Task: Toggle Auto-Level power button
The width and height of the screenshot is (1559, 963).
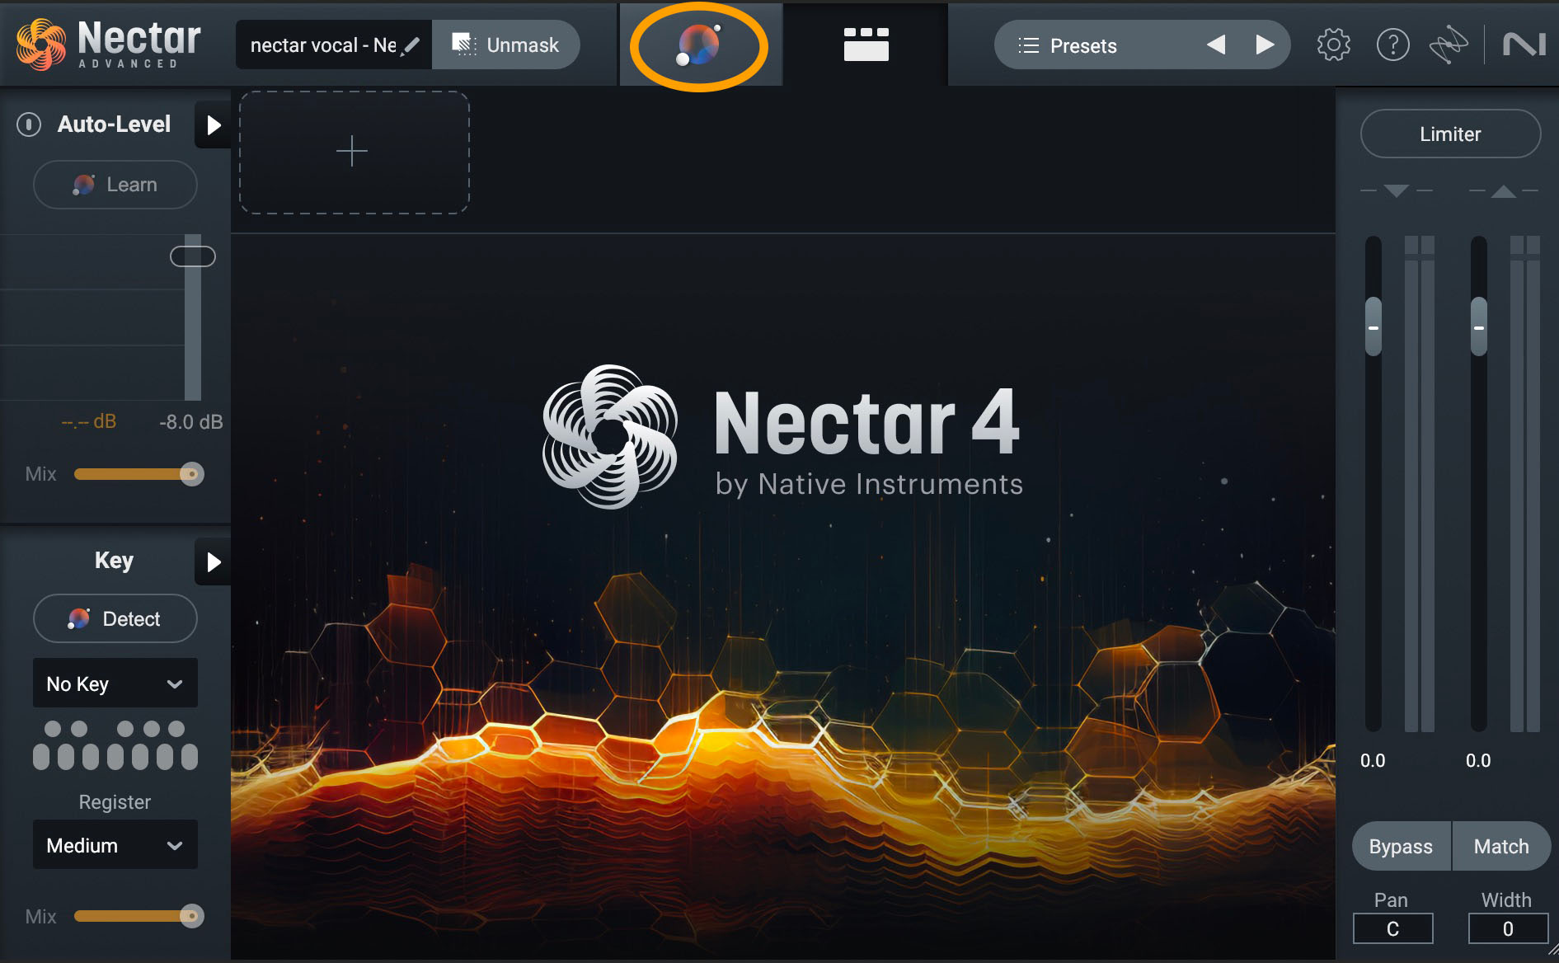Action: (x=29, y=124)
